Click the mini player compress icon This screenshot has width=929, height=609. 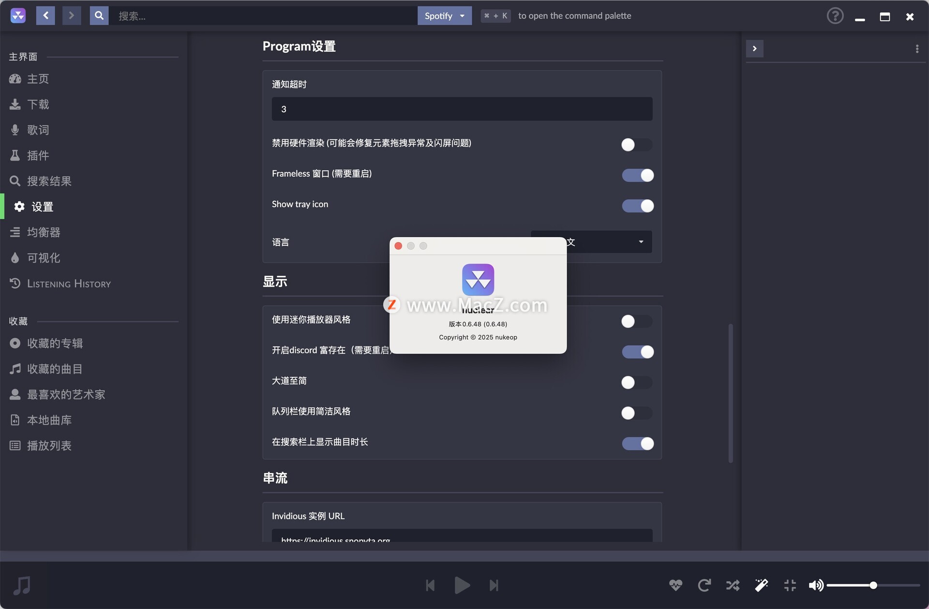tap(790, 586)
